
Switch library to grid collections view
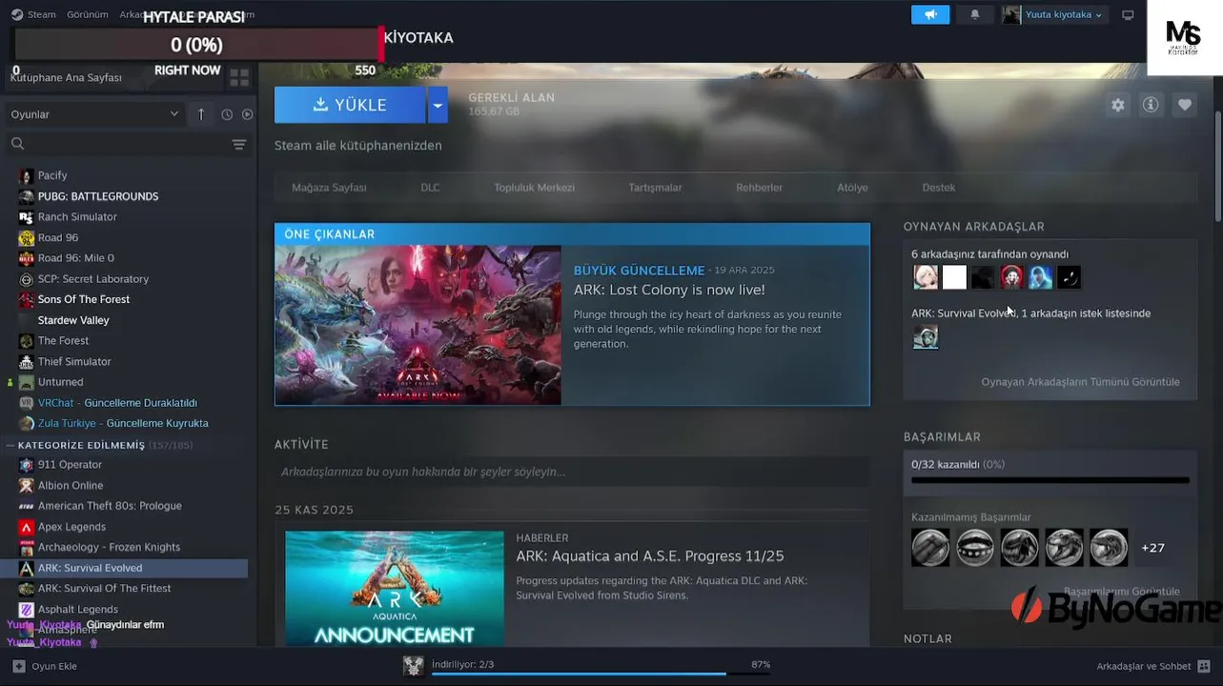239,77
